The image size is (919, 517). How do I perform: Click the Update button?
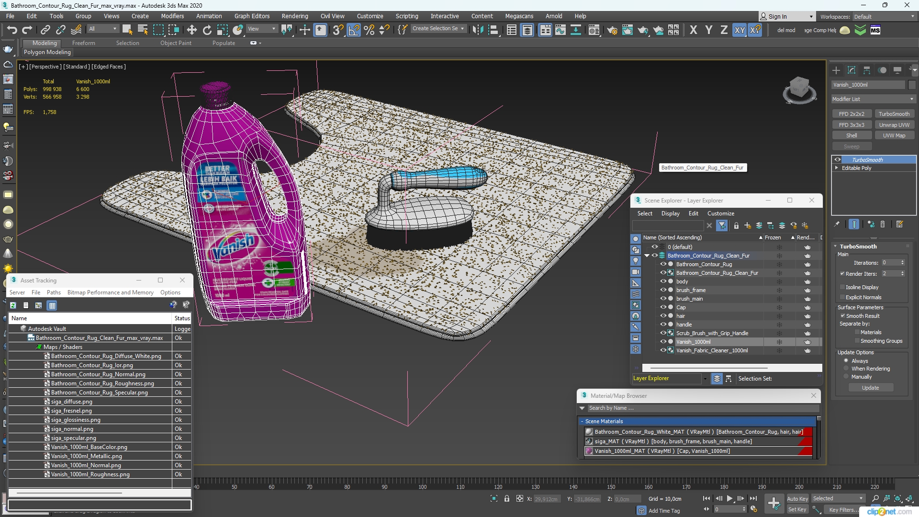(870, 388)
